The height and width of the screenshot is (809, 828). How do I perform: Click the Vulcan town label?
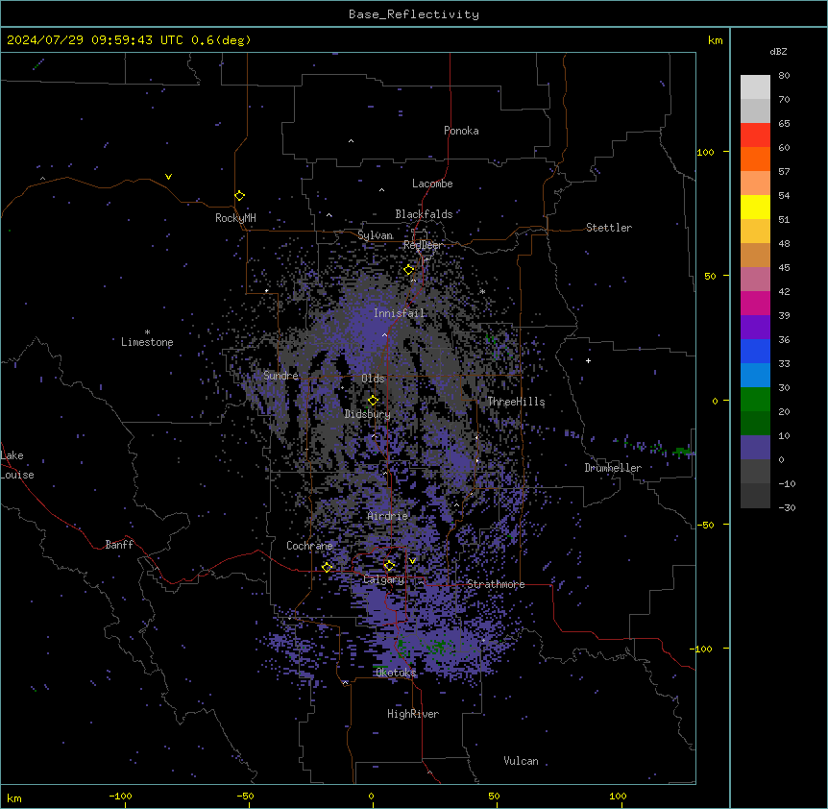pyautogui.click(x=521, y=761)
